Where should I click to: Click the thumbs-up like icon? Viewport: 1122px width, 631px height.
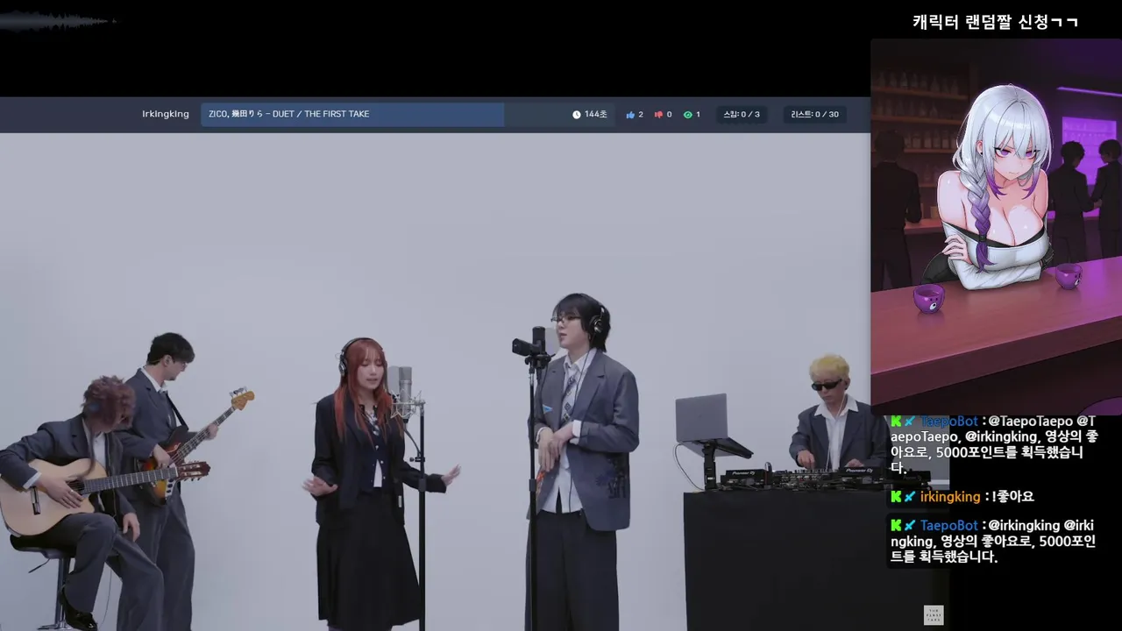click(630, 115)
